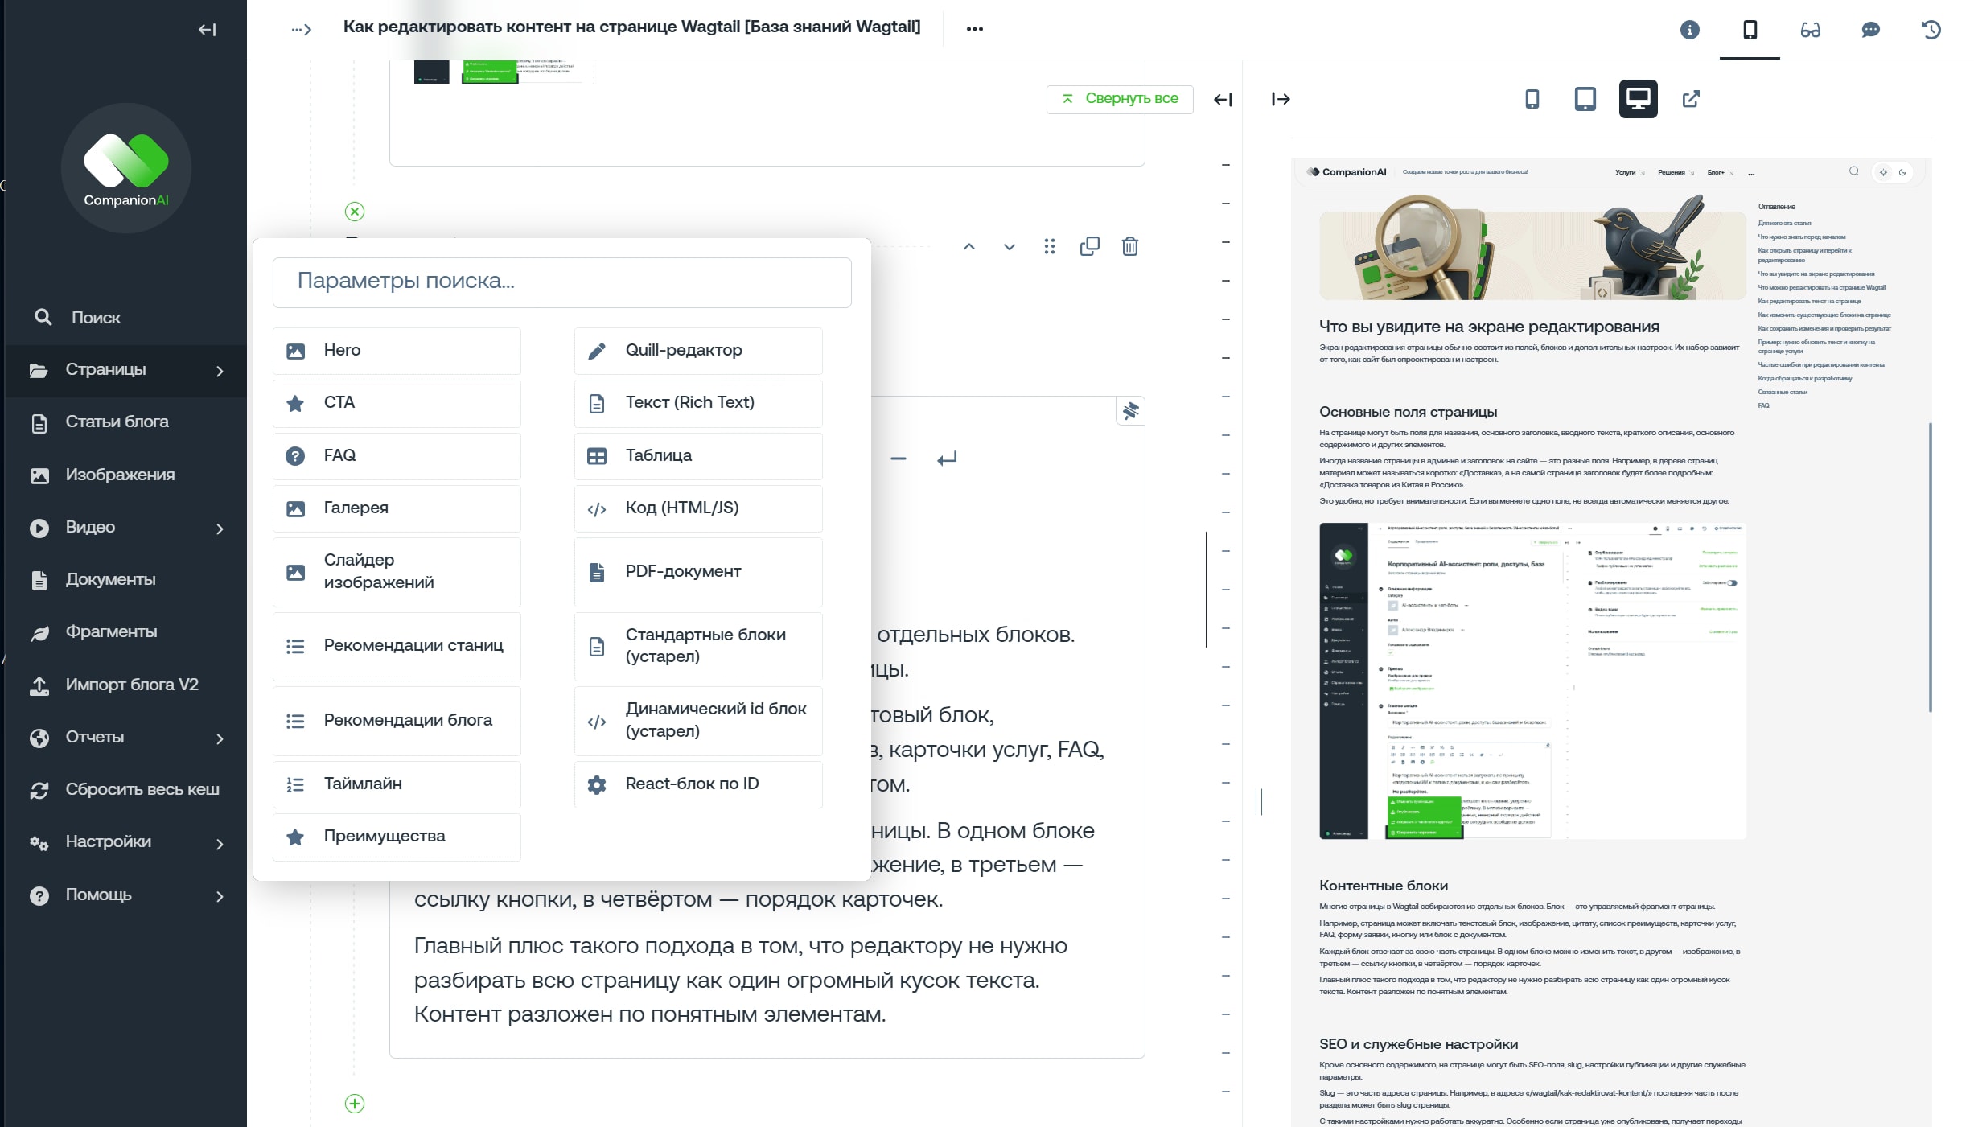This screenshot has height=1127, width=1974.
Task: Select Динамический id блок (устарел)
Action: click(698, 721)
